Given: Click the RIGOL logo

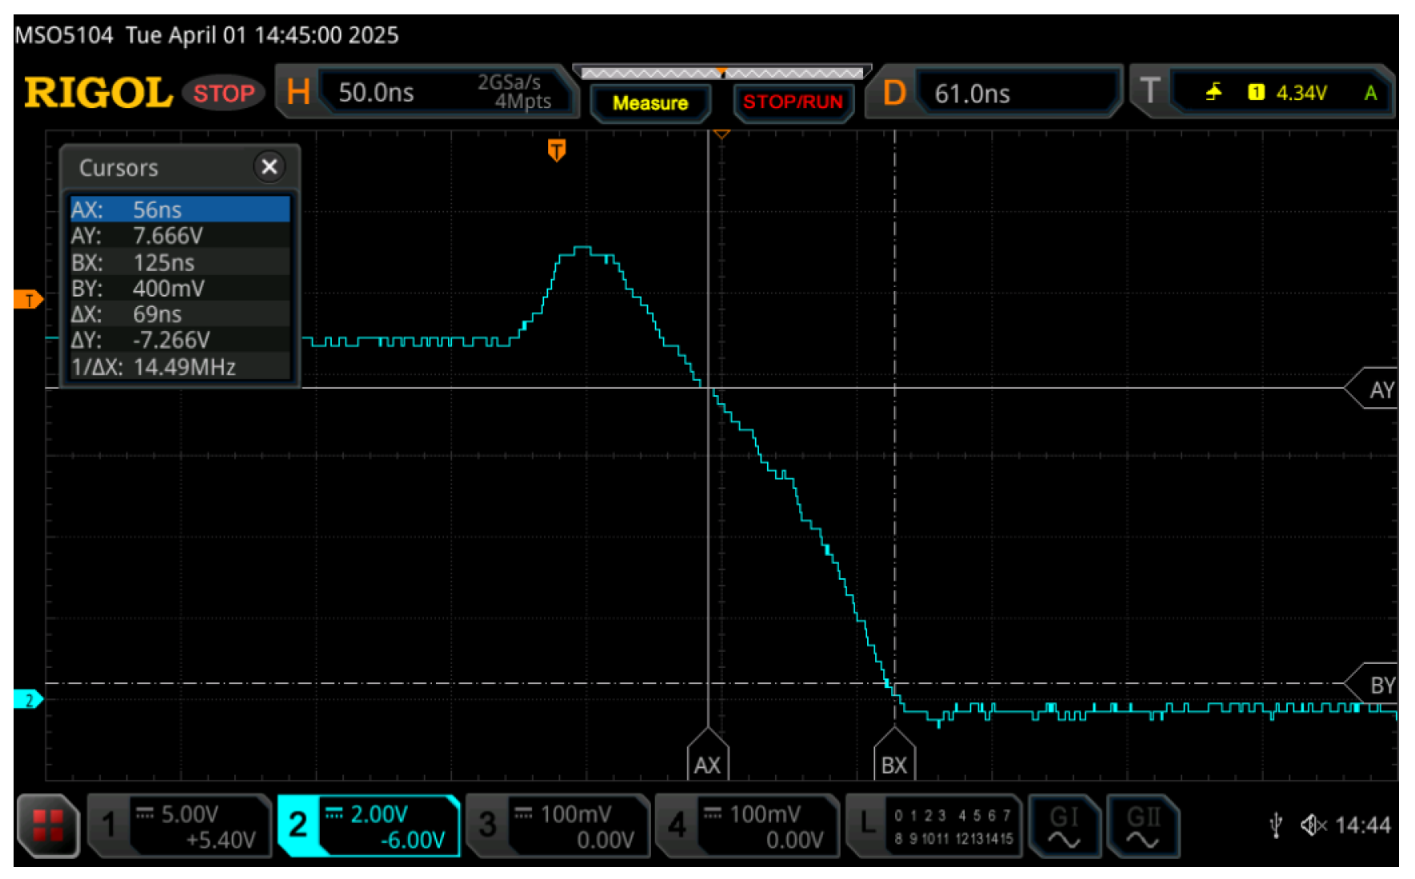Looking at the screenshot, I should [x=98, y=93].
